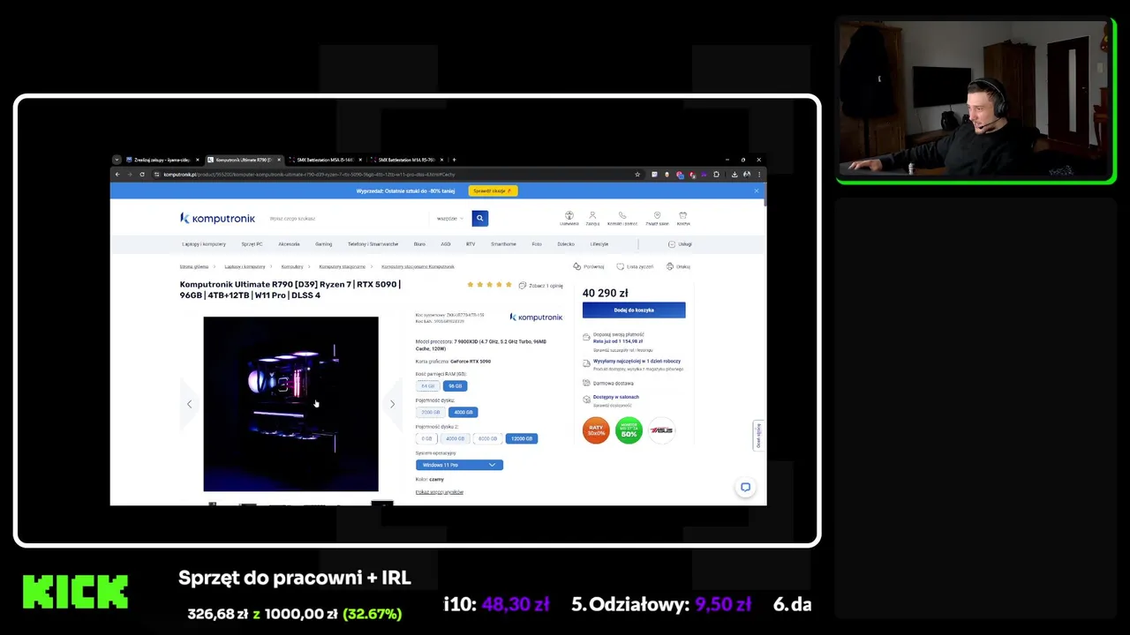The width and height of the screenshot is (1130, 635).
Task: Click Pokaż więcej wyników link
Action: pyautogui.click(x=440, y=492)
